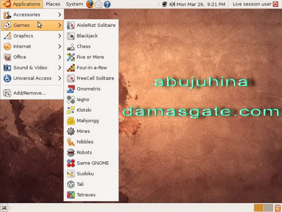This screenshot has width=282, height=212.
Task: Expand the Accessories submenu arrow
Action: point(60,15)
